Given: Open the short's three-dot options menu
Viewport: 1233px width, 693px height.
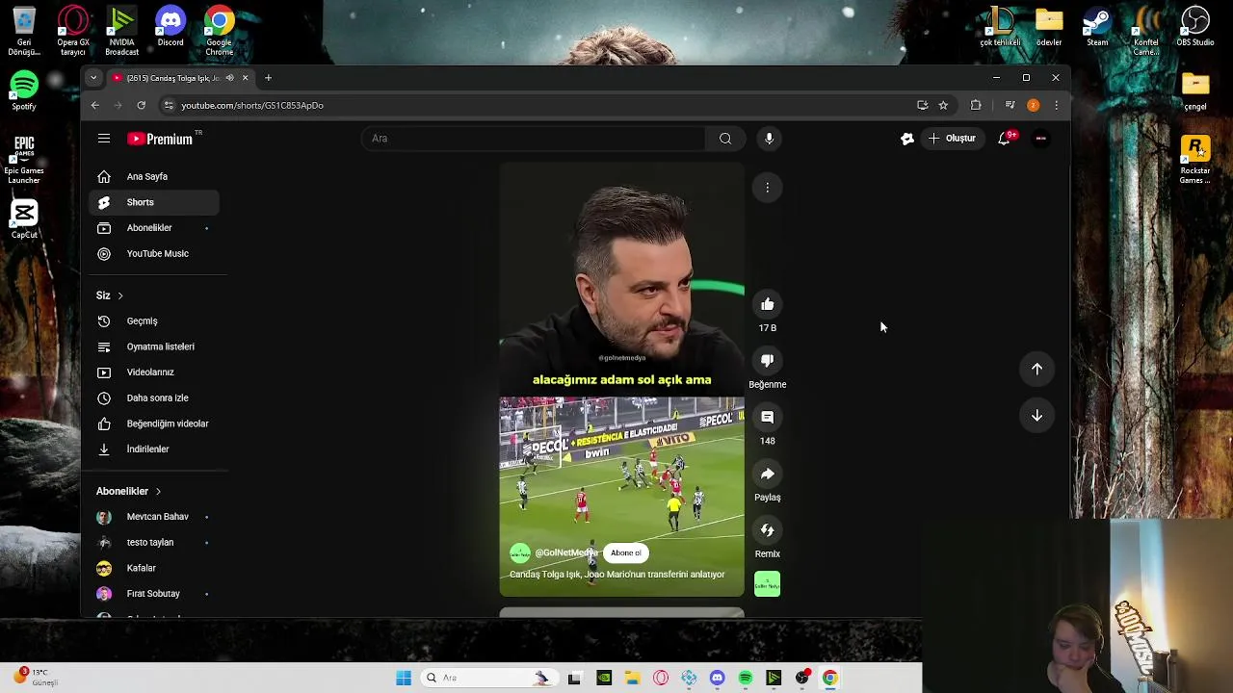Looking at the screenshot, I should tap(768, 188).
